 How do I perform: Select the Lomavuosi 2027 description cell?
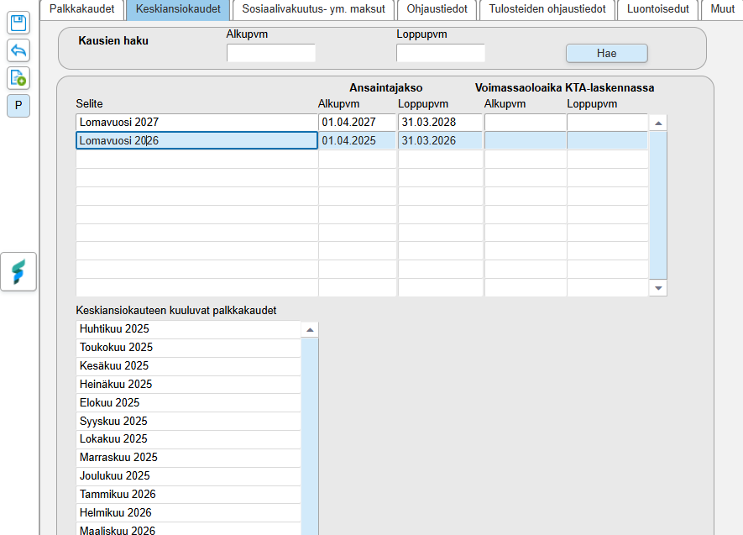click(x=196, y=123)
